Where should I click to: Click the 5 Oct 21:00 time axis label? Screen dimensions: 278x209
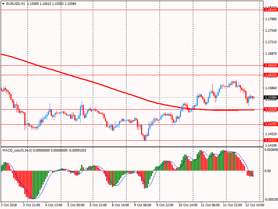[x=98, y=205]
